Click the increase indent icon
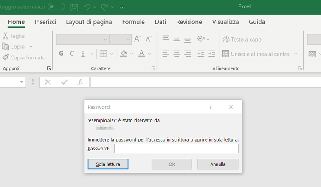This screenshot has width=321, height=187. [212, 54]
